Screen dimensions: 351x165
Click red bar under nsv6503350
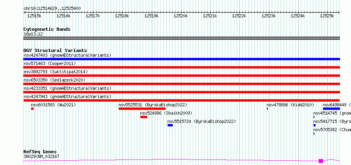(x=181, y=84)
